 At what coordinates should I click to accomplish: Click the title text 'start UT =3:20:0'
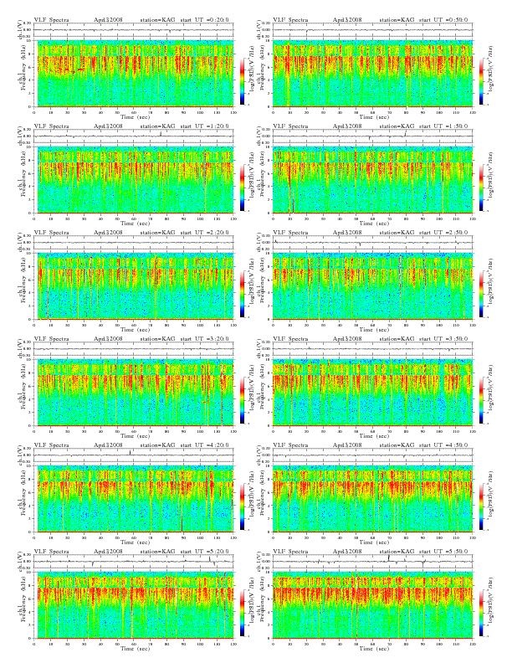click(205, 339)
